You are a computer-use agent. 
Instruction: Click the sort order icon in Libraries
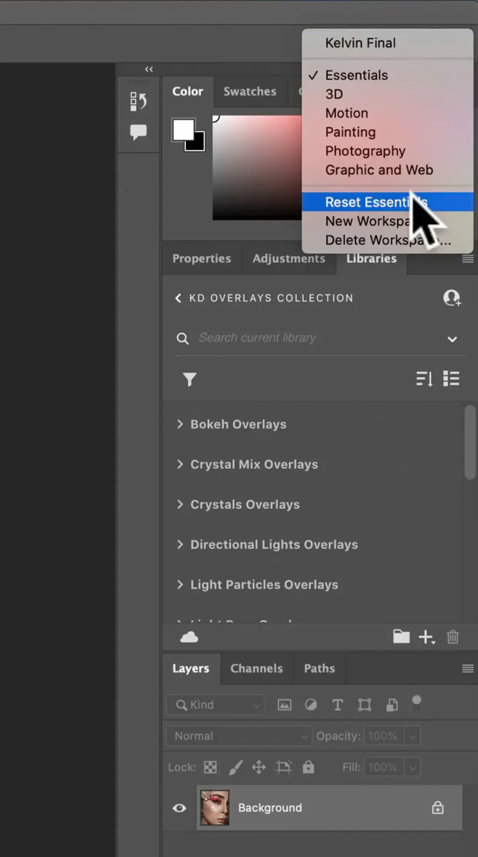[x=424, y=379]
